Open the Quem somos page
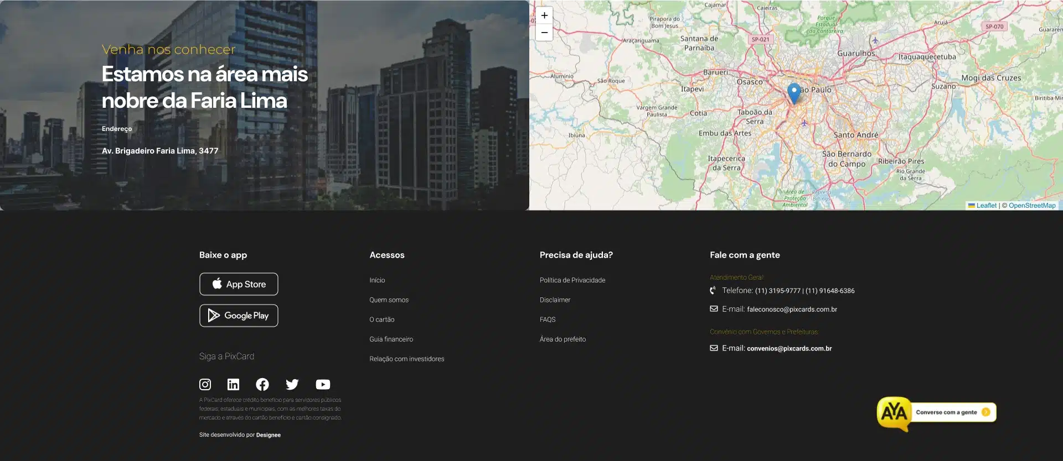 [389, 300]
